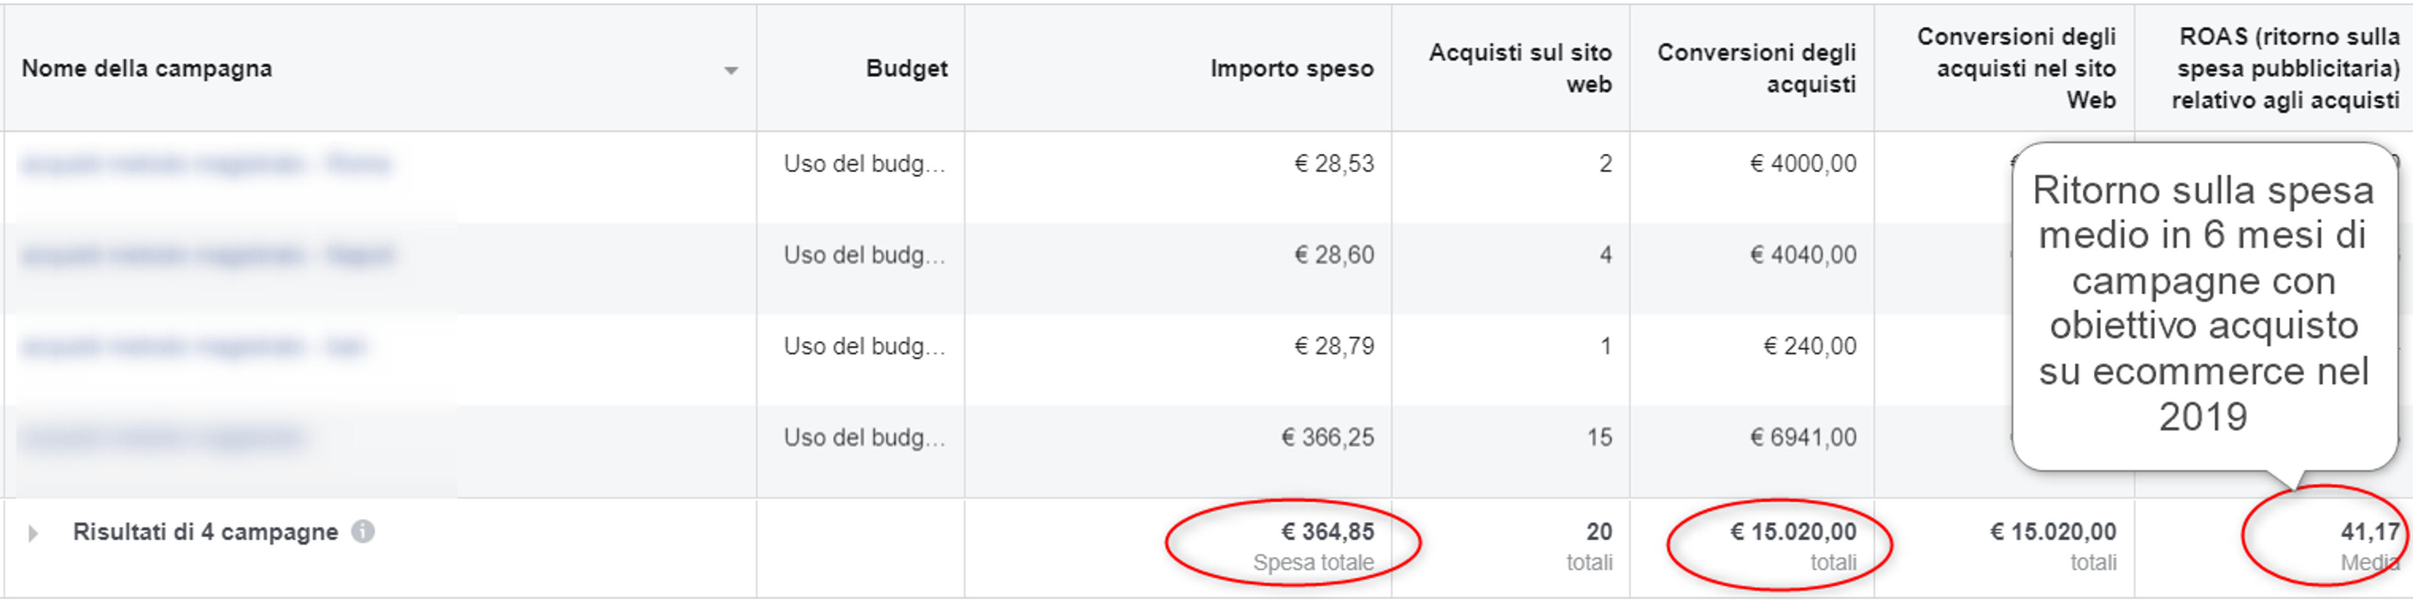Image resolution: width=2413 pixels, height=600 pixels.
Task: Click the € 364,85 Spesa totale cell
Action: click(x=1313, y=546)
